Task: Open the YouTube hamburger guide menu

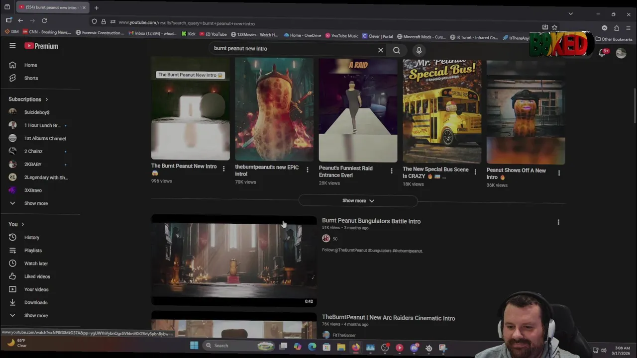Action: (12, 46)
